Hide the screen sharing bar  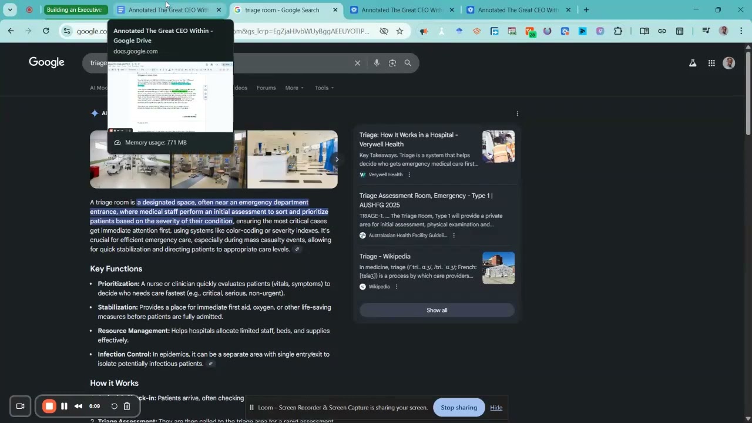click(496, 408)
